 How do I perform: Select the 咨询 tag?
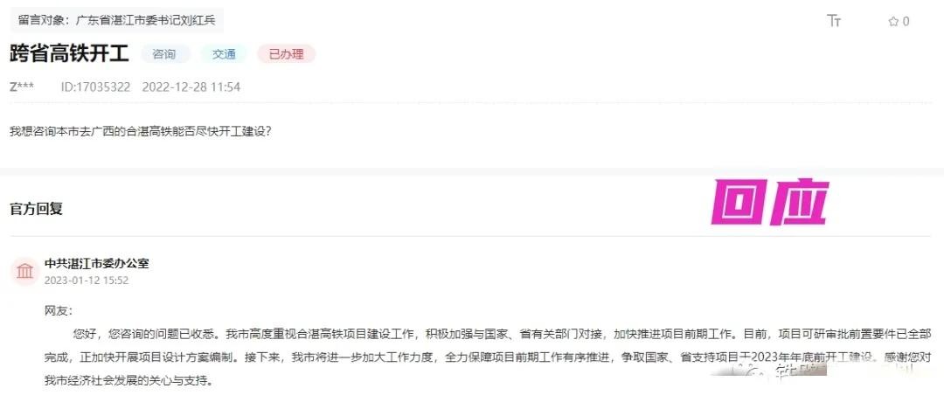click(164, 54)
